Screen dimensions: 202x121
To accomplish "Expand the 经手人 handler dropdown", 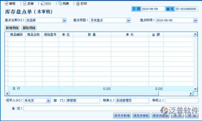I will [x=48, y=100].
